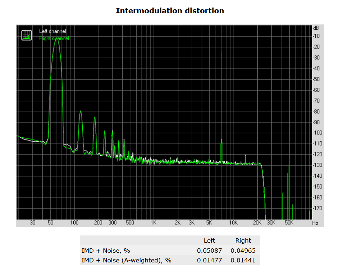Click the 50K frequency axis label
The width and height of the screenshot is (339, 275).
[x=289, y=223]
